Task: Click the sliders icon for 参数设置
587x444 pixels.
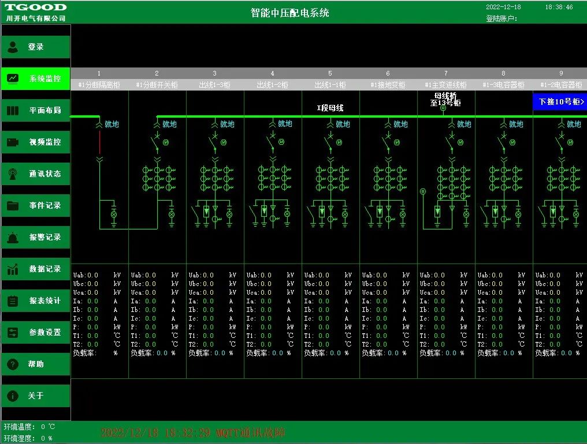Action: tap(13, 332)
